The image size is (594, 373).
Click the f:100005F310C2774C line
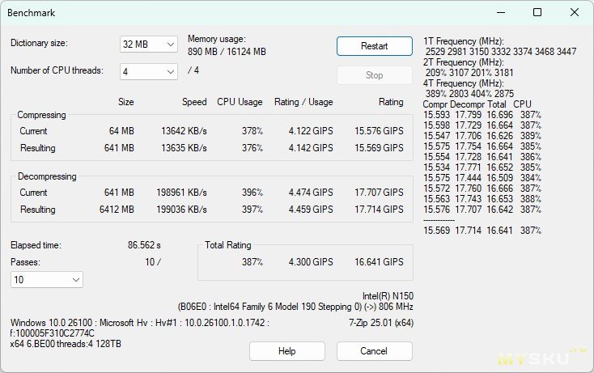click(53, 333)
